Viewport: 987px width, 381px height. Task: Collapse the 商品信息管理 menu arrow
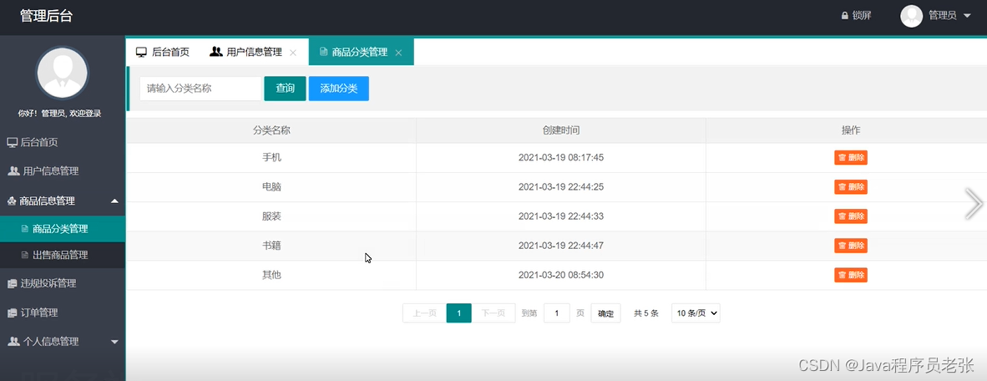(x=114, y=201)
